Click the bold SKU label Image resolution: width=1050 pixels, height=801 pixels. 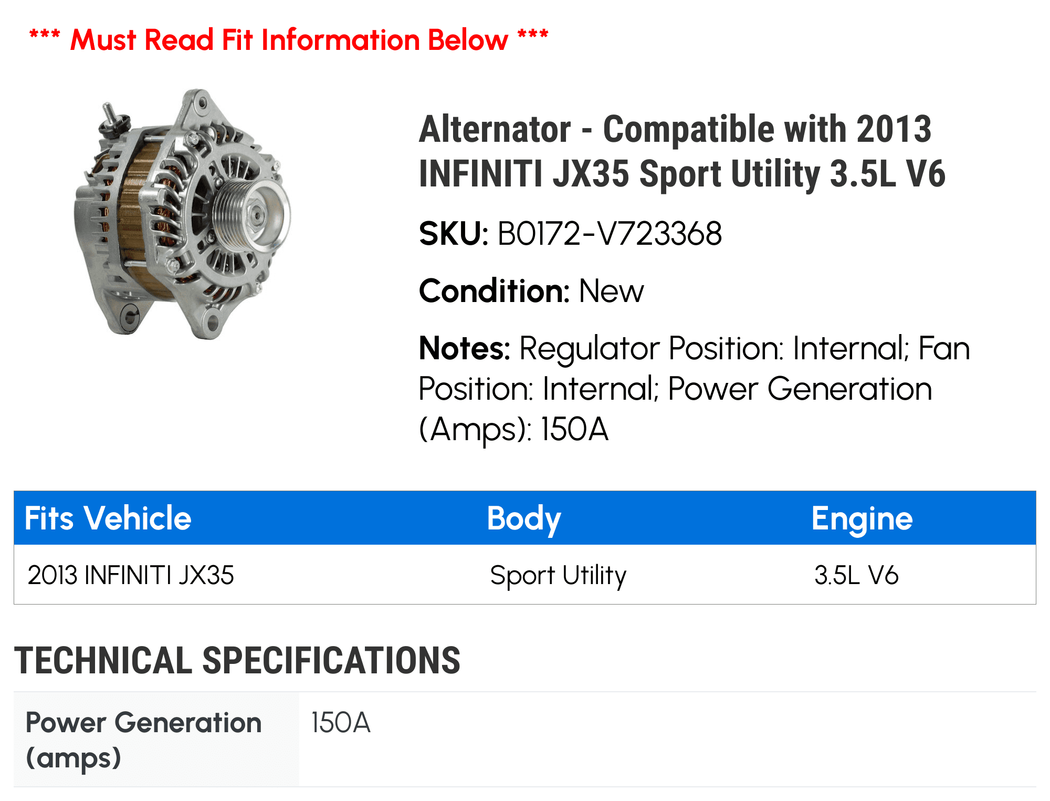click(x=454, y=234)
